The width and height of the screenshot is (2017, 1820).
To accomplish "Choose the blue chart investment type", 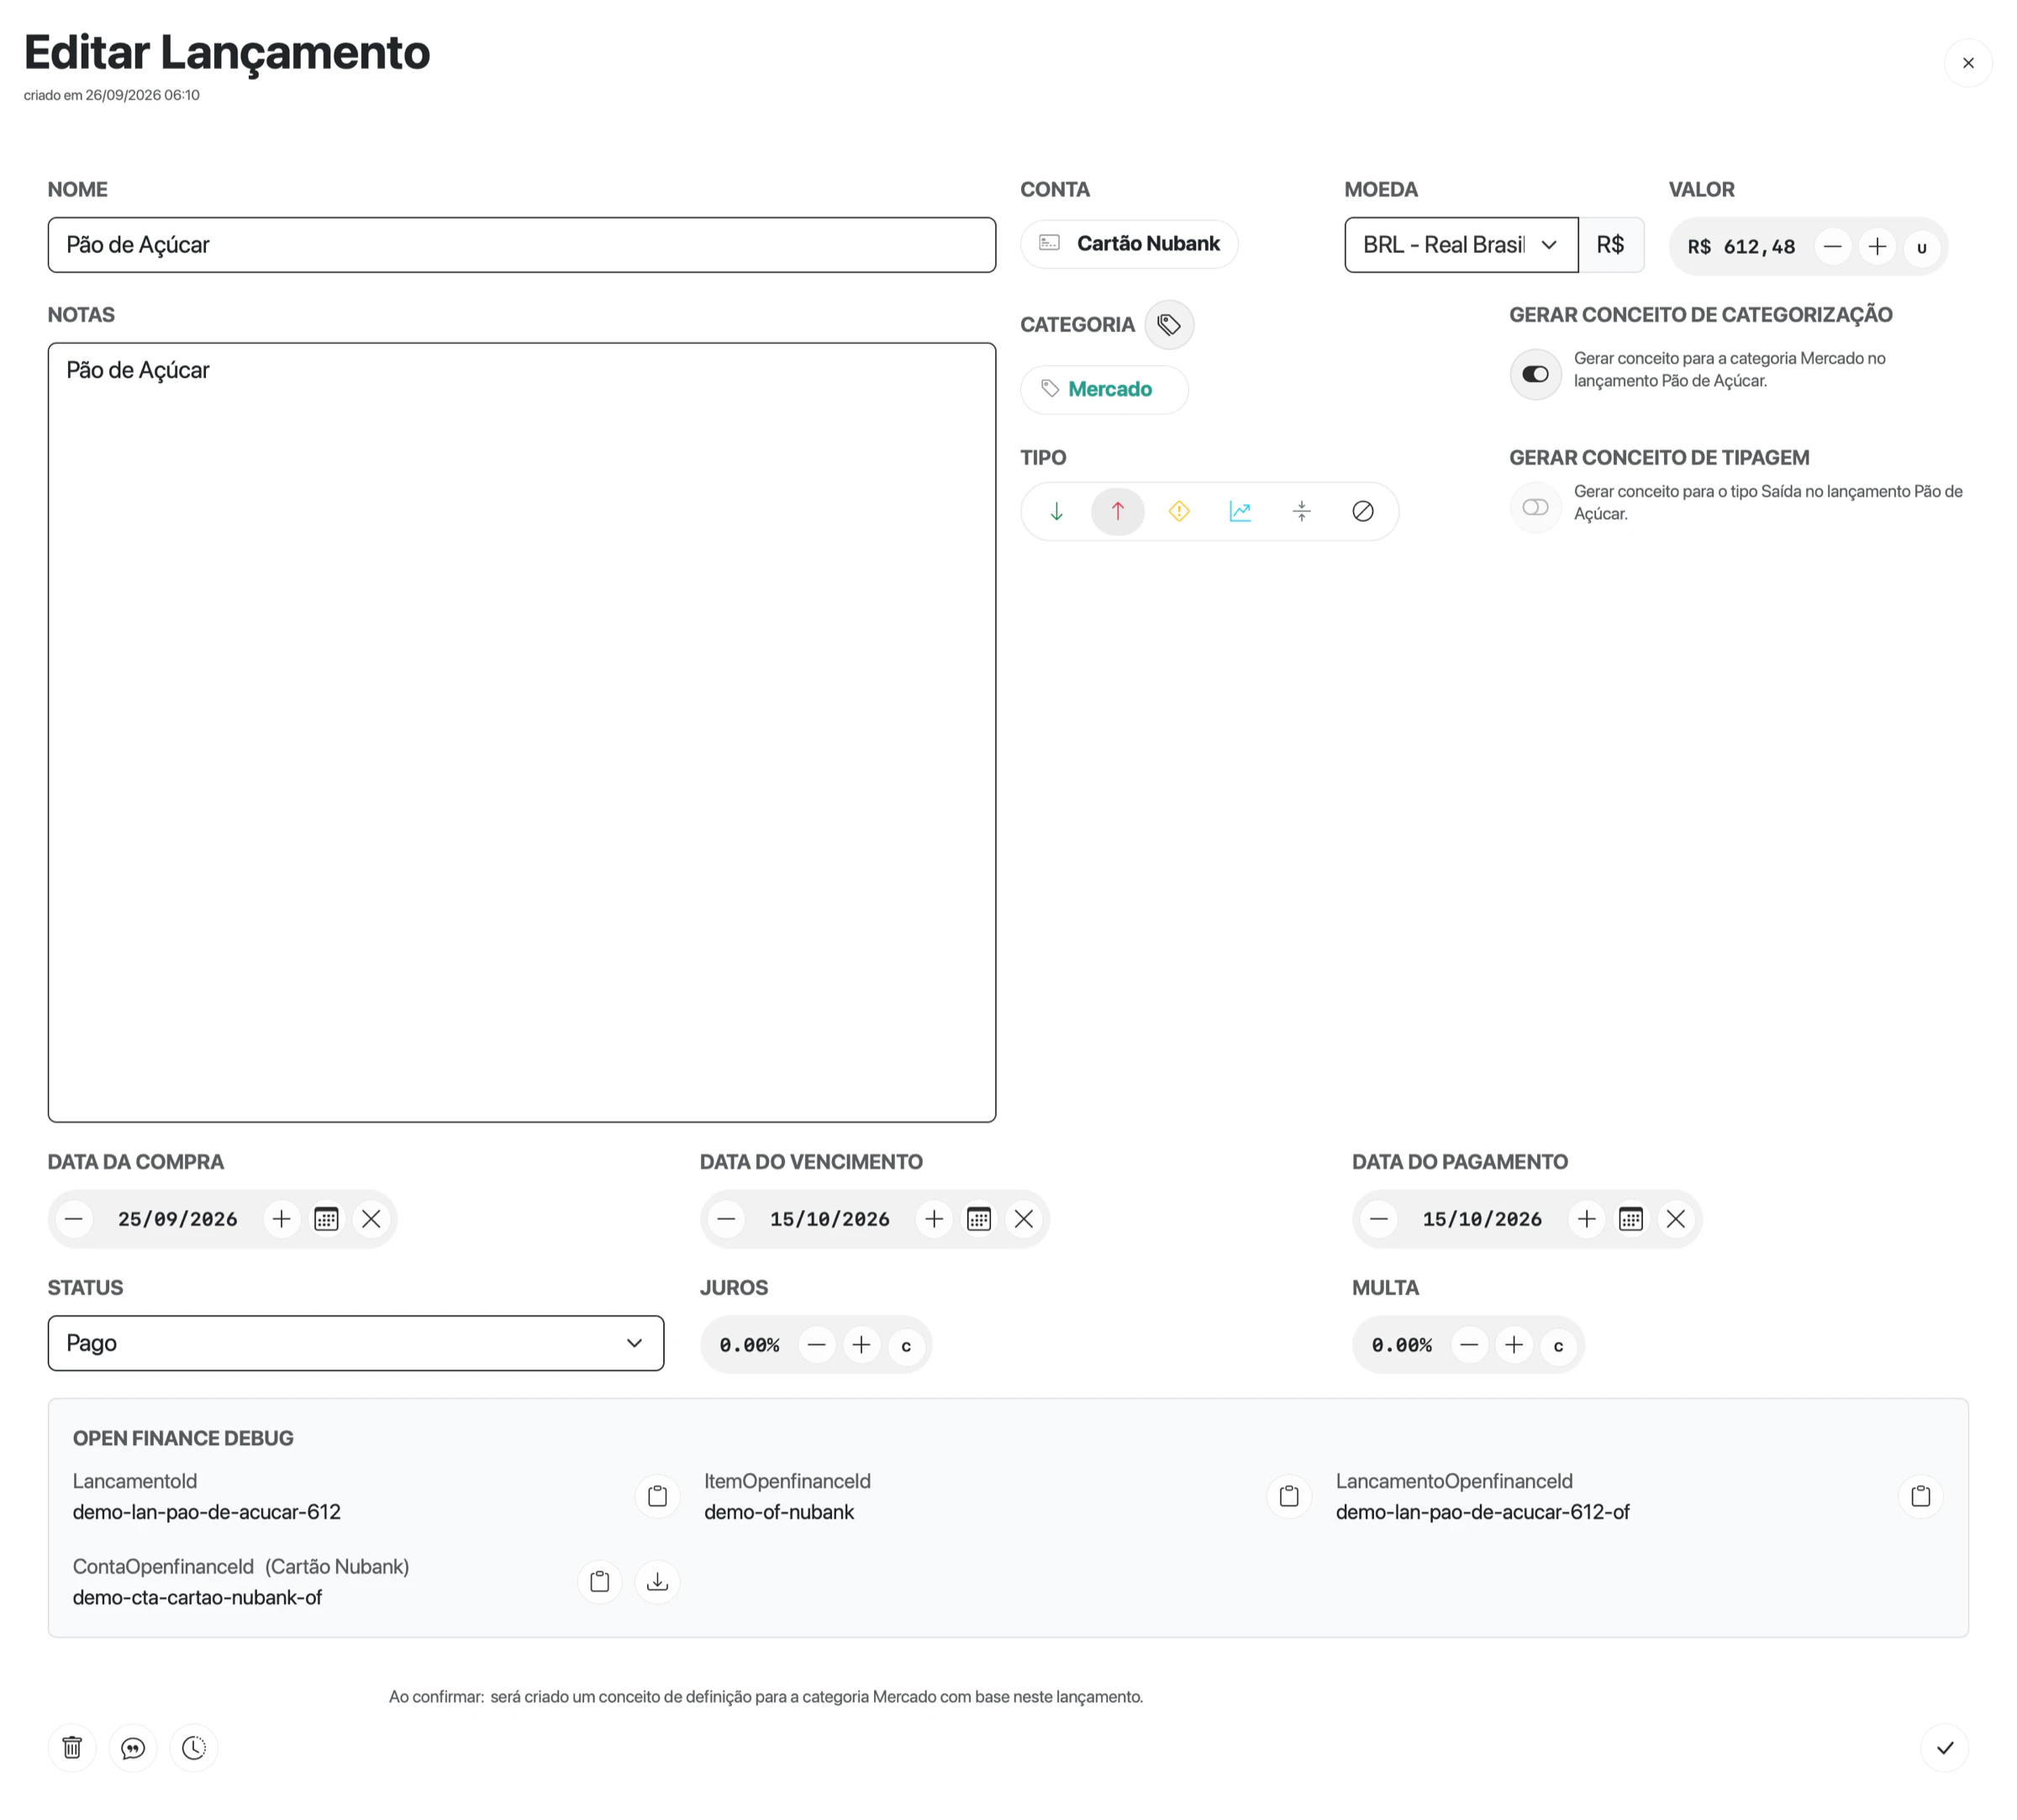I will (x=1240, y=511).
